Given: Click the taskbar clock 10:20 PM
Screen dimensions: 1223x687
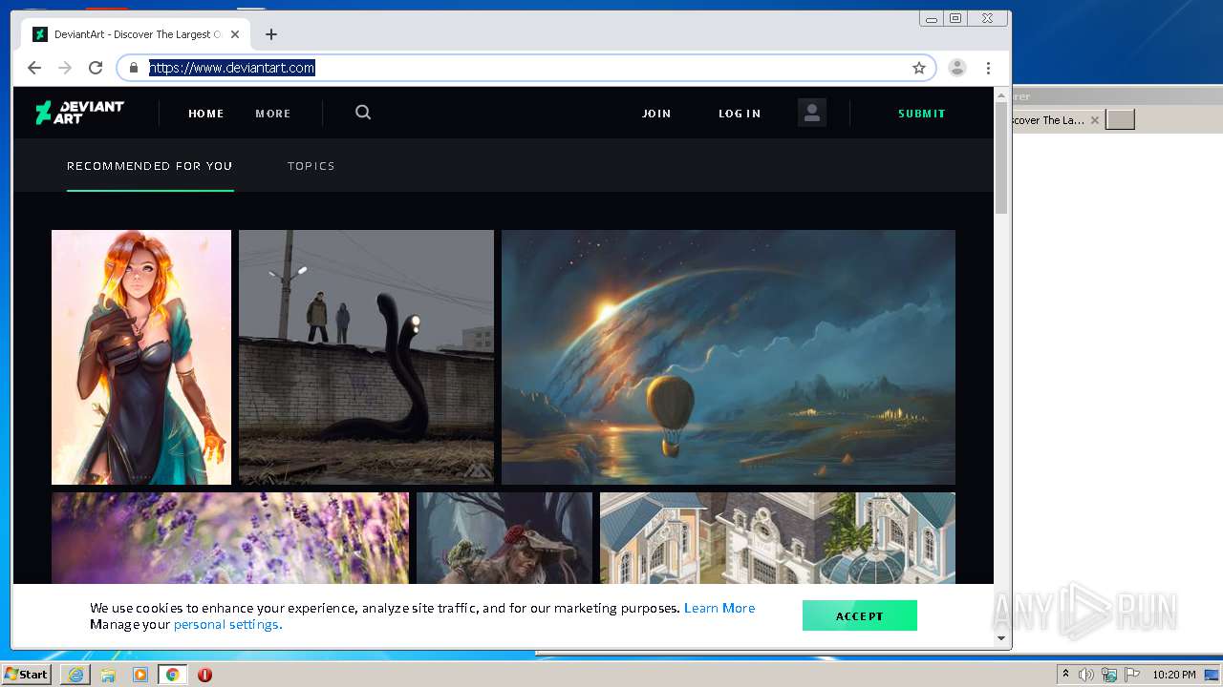Looking at the screenshot, I should [x=1174, y=675].
